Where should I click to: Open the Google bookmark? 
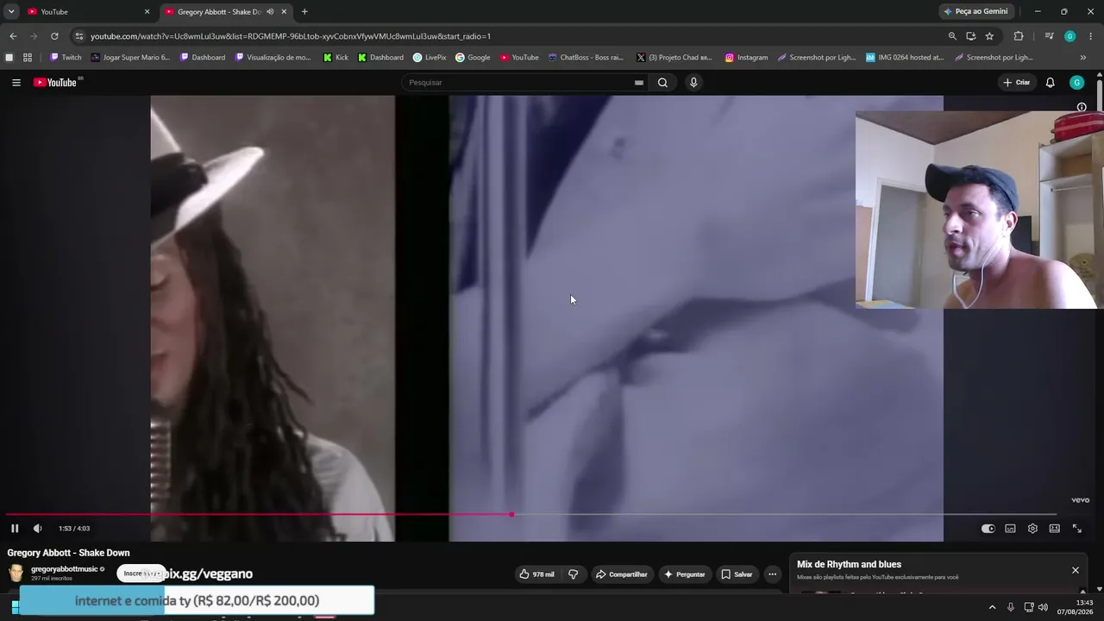pyautogui.click(x=473, y=58)
